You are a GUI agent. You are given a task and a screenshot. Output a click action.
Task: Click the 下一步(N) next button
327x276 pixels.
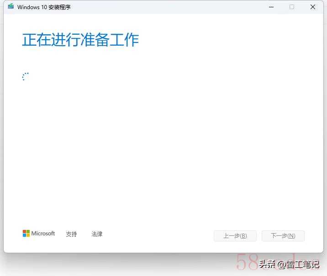pyautogui.click(x=283, y=236)
